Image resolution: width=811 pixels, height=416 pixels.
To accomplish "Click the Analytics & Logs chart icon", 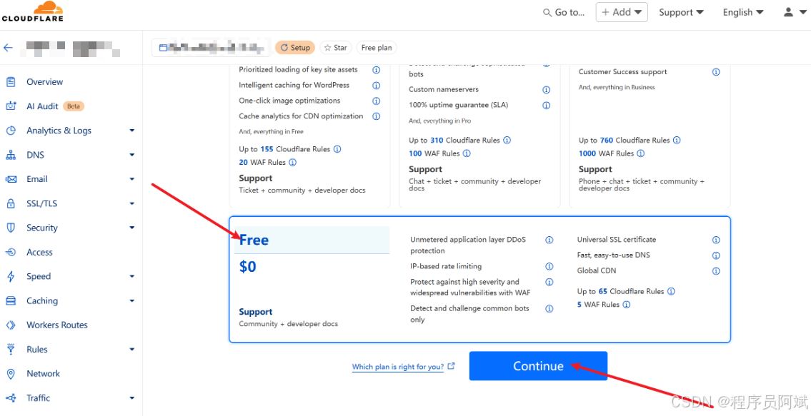I will point(11,131).
